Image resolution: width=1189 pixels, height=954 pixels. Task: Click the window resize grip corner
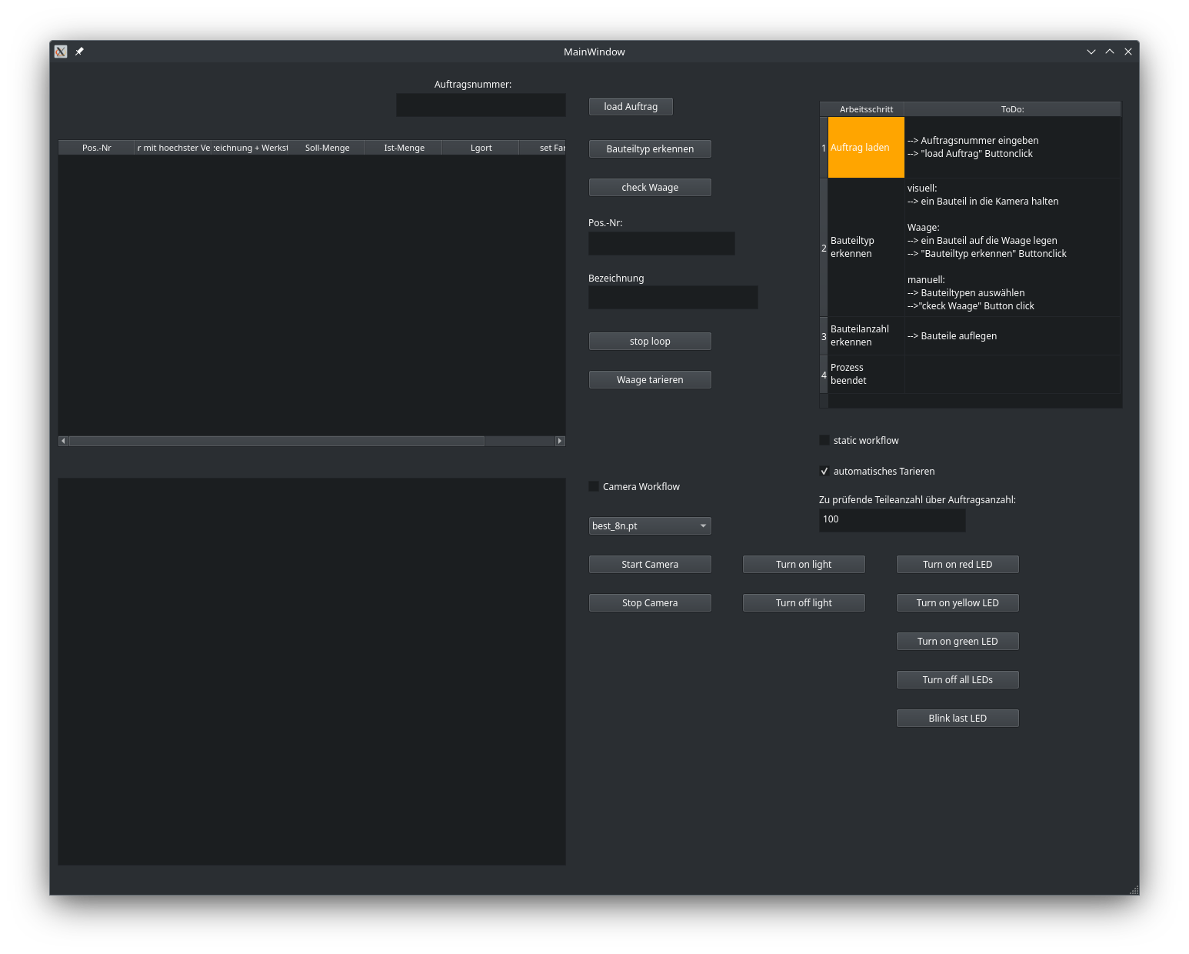(x=1134, y=889)
